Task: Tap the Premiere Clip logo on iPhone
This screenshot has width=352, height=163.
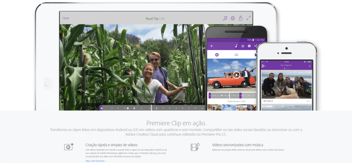Action: coord(264,66)
